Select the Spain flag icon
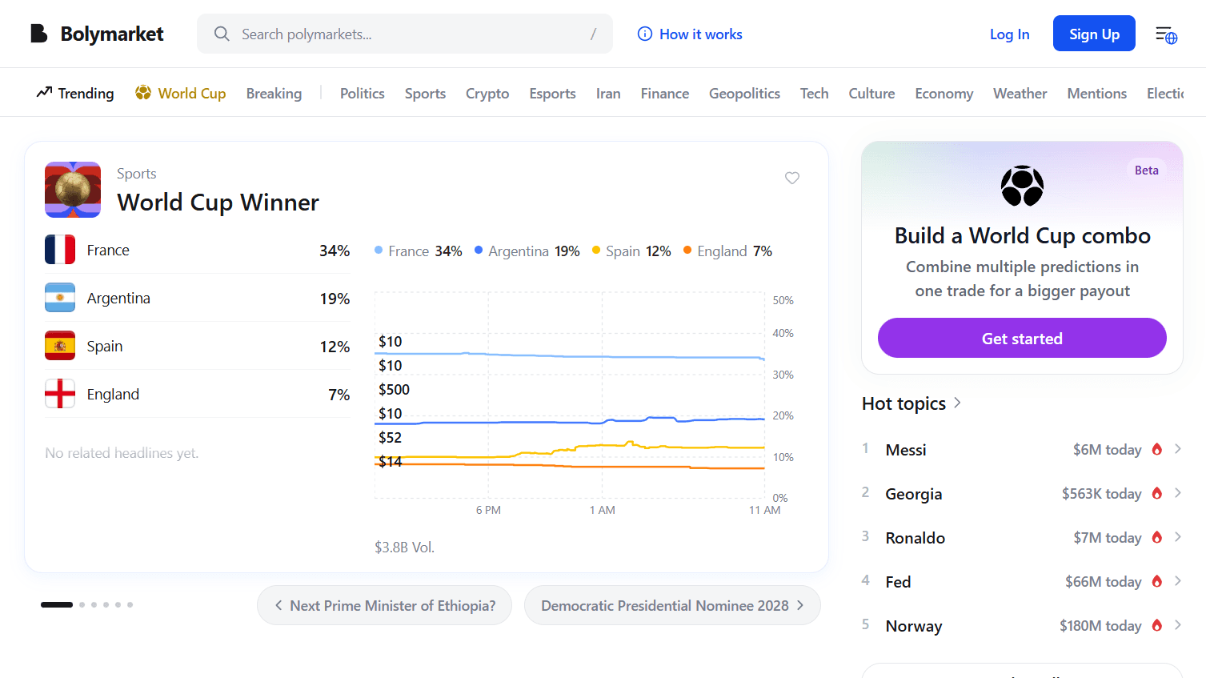1206x678 pixels. [60, 346]
